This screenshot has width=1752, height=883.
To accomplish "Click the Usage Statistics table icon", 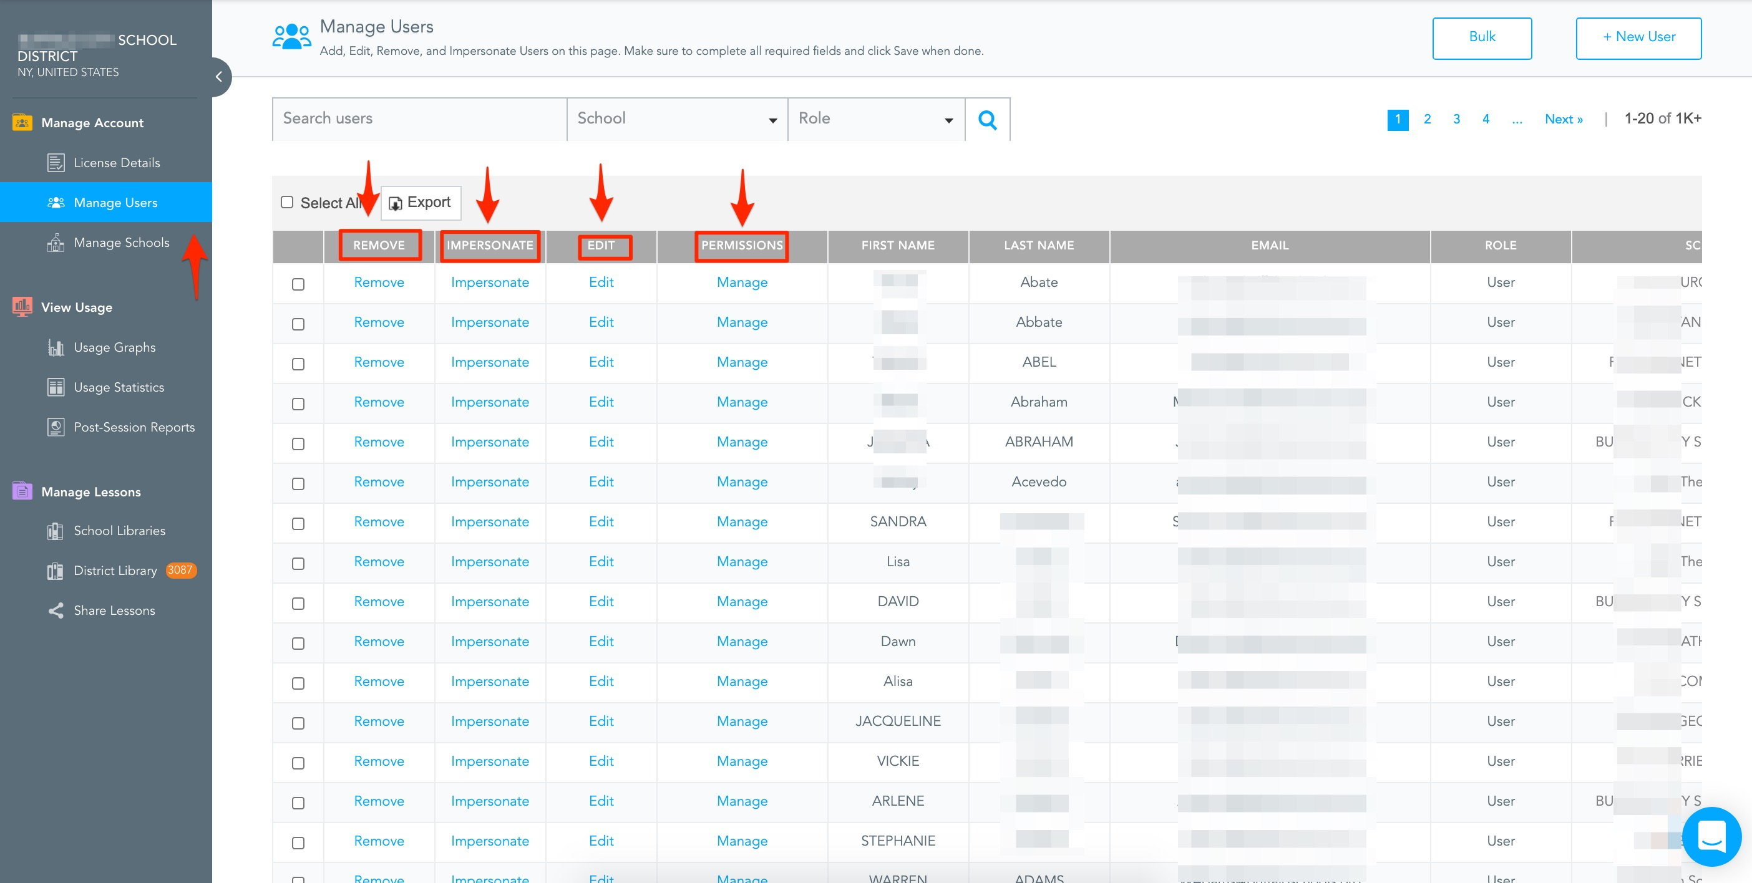I will [56, 387].
